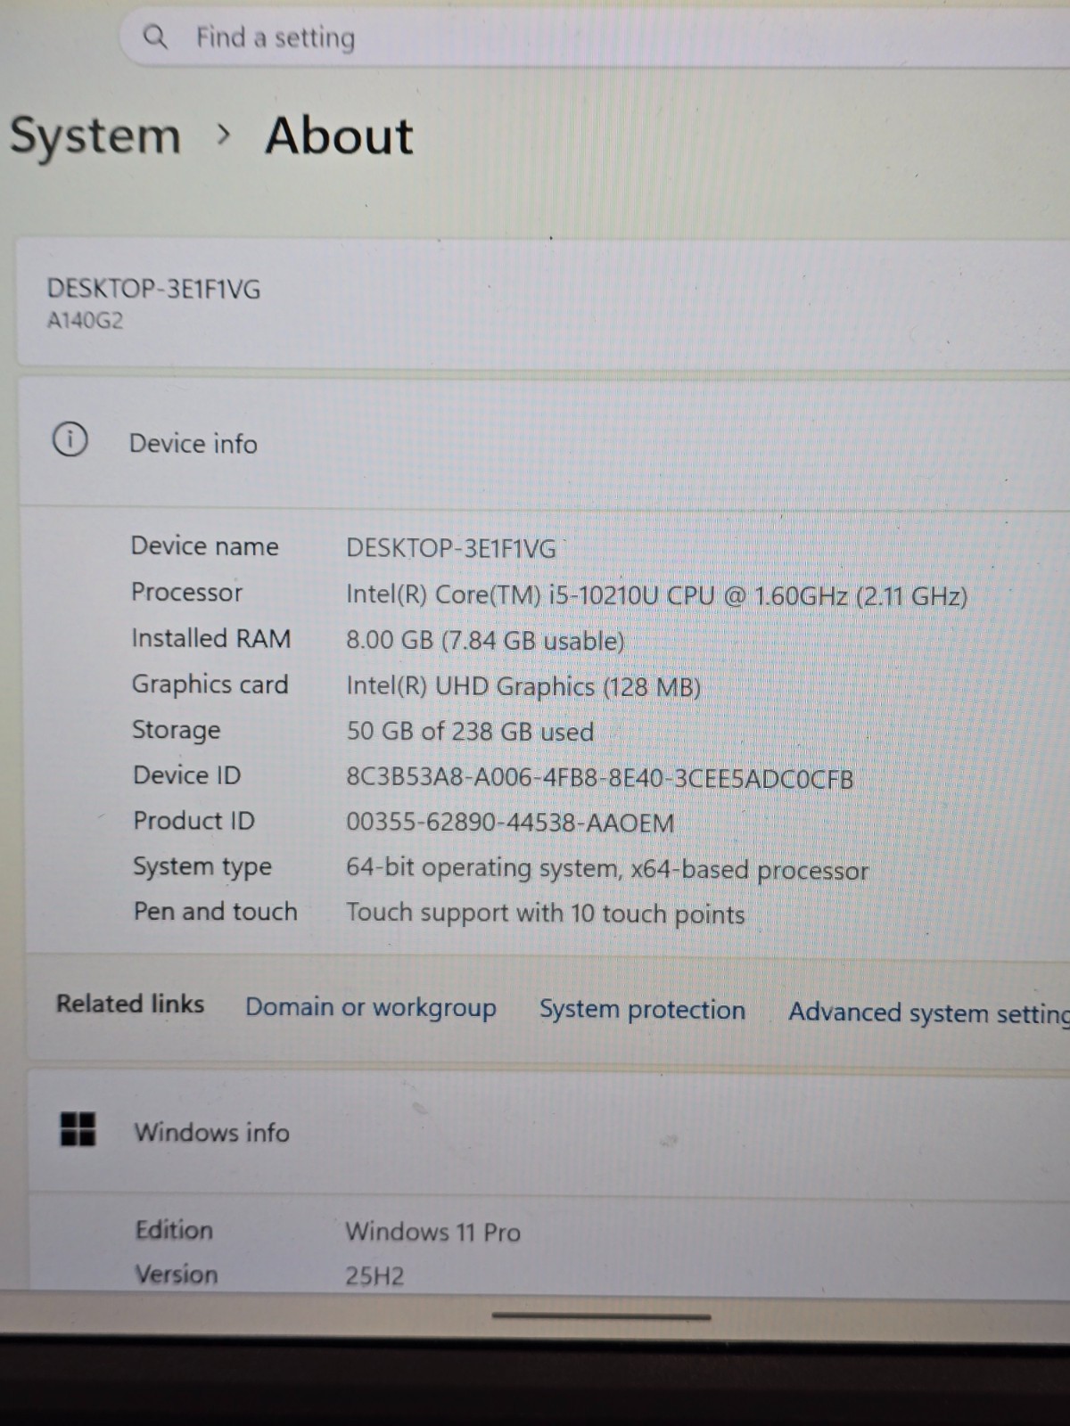Click the Installed RAM label

coord(210,638)
